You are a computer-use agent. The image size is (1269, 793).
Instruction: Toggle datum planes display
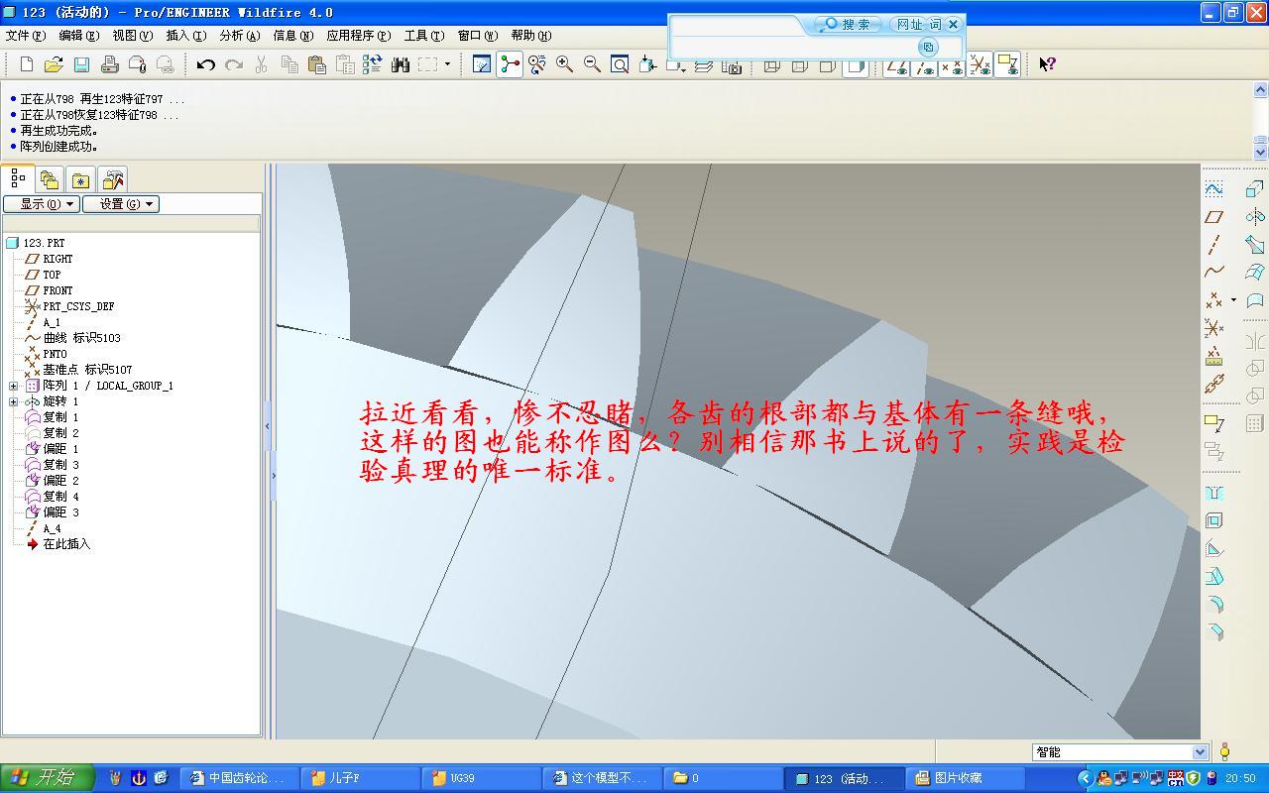pos(896,65)
